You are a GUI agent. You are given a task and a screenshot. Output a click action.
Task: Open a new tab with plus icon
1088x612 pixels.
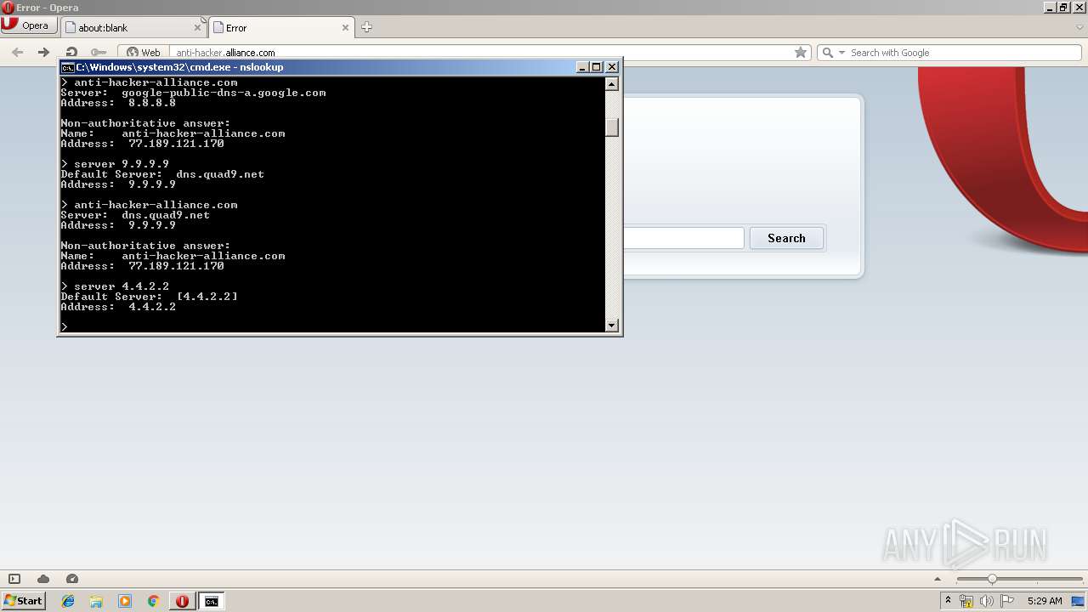[x=366, y=27]
